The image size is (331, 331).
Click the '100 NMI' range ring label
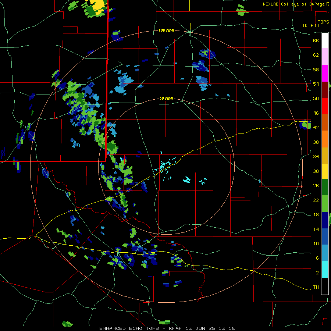[166, 31]
